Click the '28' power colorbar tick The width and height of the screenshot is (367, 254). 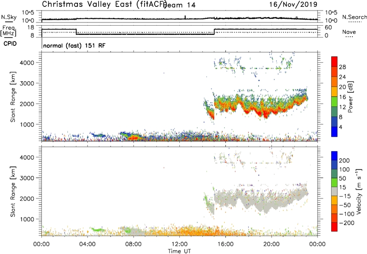tap(342, 67)
